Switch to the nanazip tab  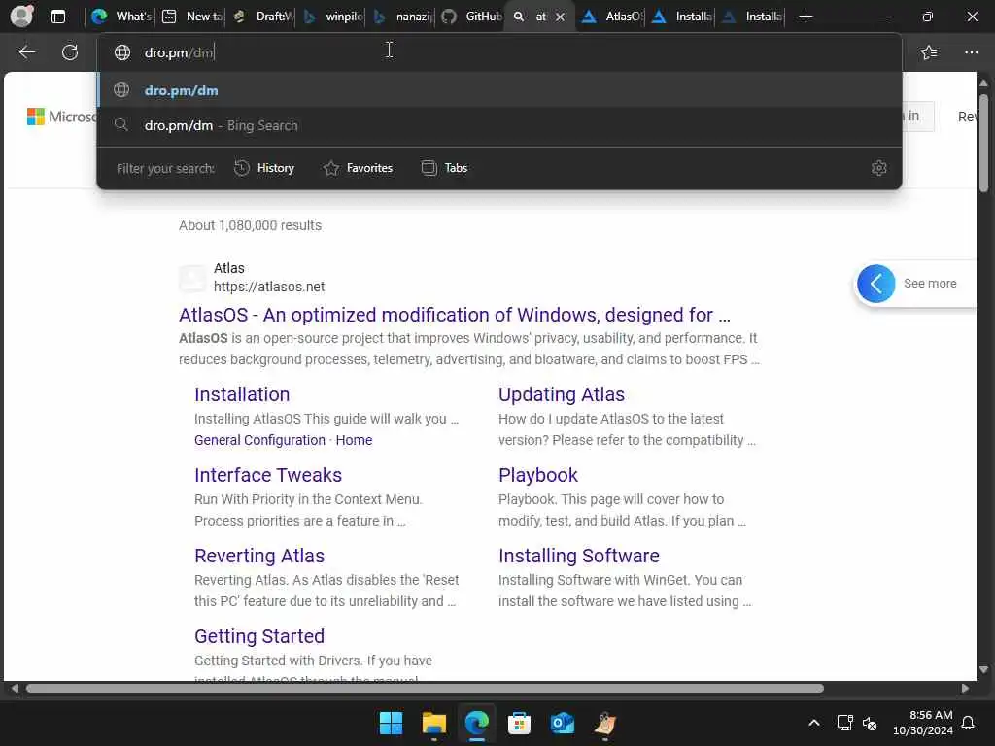click(x=402, y=17)
